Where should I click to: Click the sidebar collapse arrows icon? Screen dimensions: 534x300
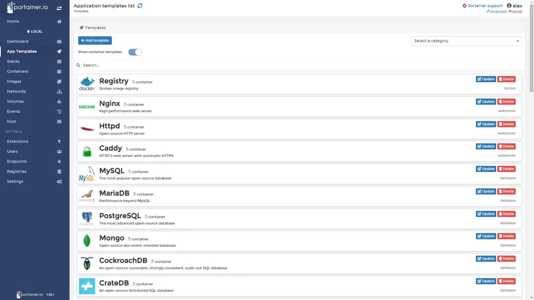[x=59, y=8]
